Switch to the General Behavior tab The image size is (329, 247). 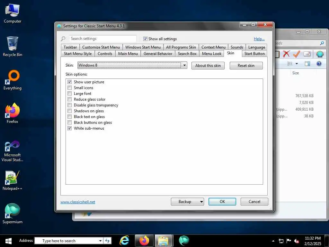158,54
